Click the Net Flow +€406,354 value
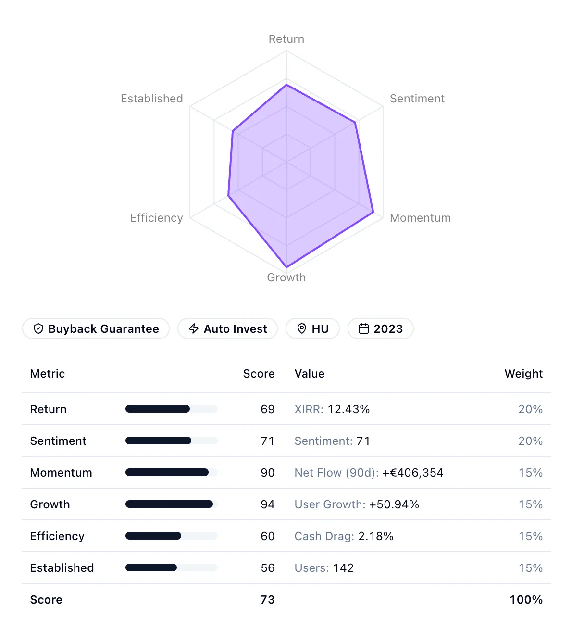572x630 pixels. click(369, 473)
